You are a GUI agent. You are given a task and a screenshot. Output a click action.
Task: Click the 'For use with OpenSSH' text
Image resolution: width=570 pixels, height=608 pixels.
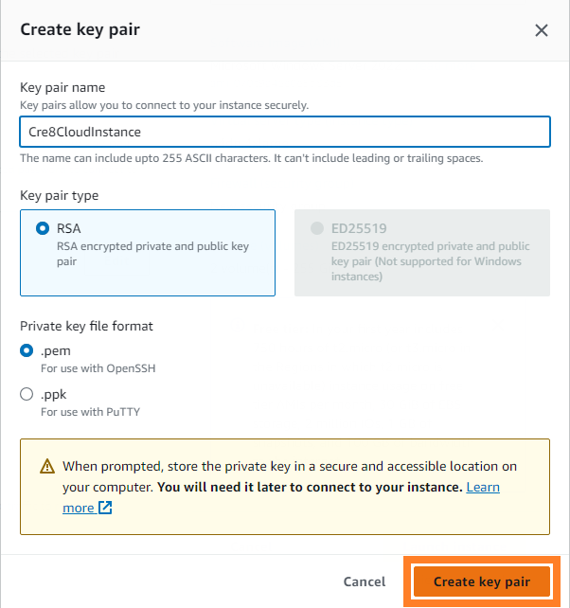pos(98,368)
